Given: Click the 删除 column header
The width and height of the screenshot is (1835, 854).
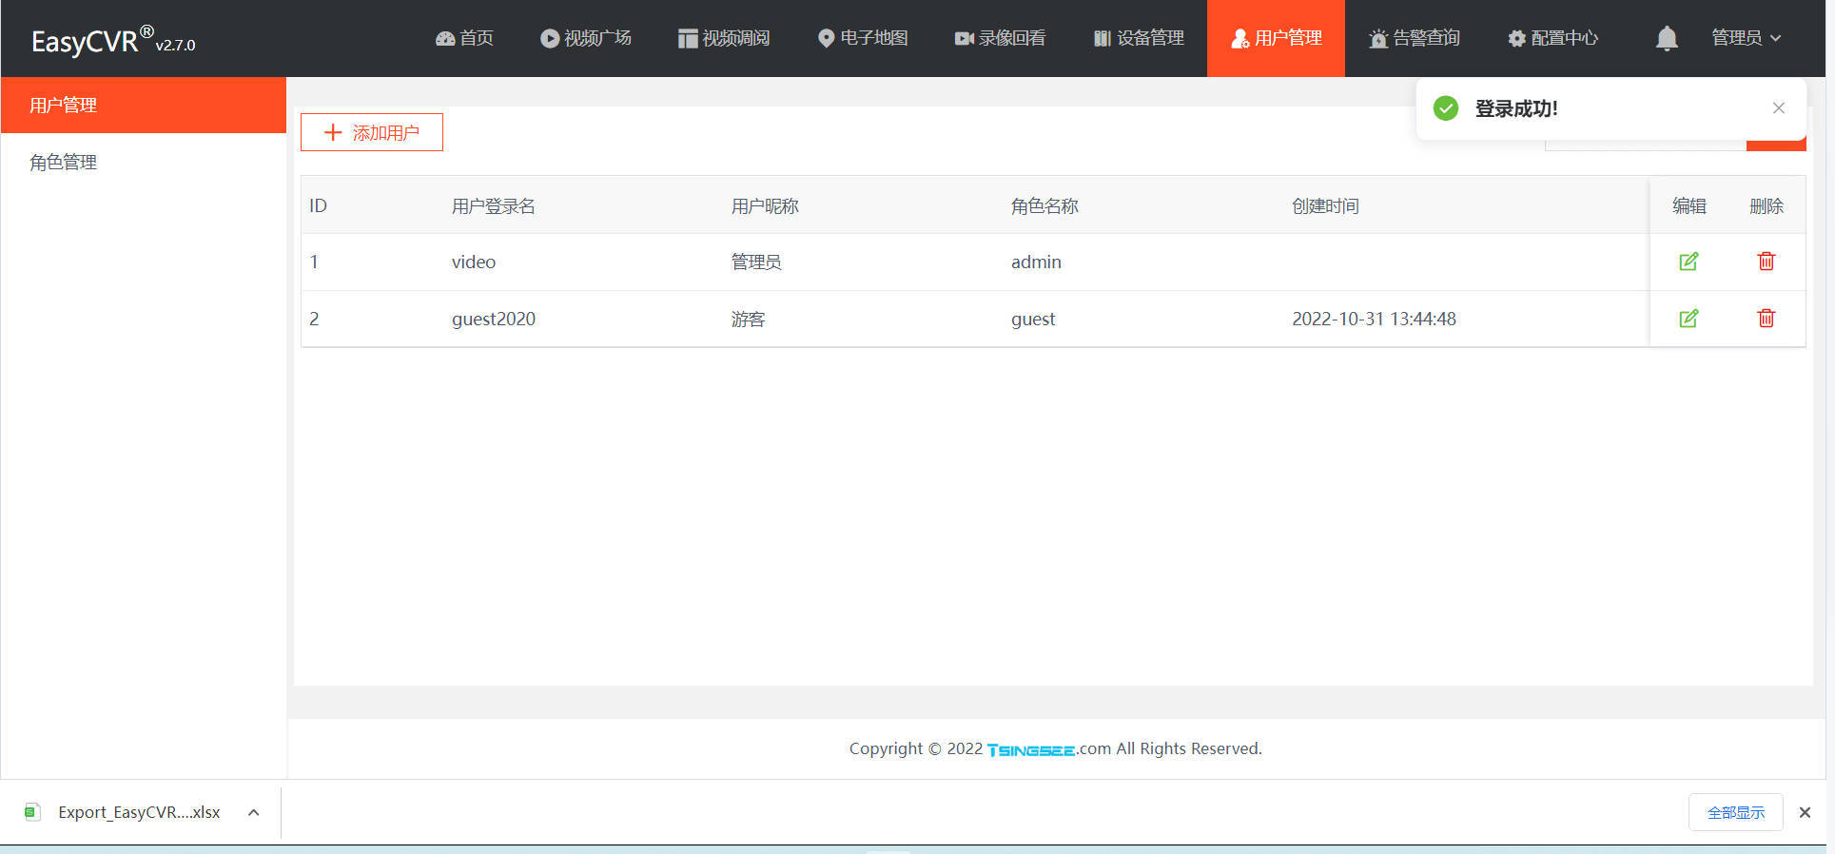Looking at the screenshot, I should tap(1767, 206).
